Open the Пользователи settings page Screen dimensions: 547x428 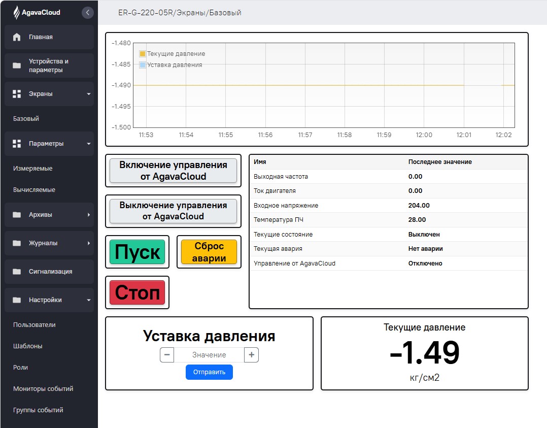pyautogui.click(x=34, y=324)
